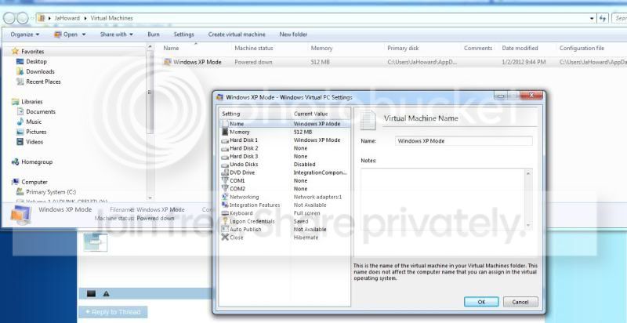Choose Create virtual machine in toolbar

click(237, 34)
